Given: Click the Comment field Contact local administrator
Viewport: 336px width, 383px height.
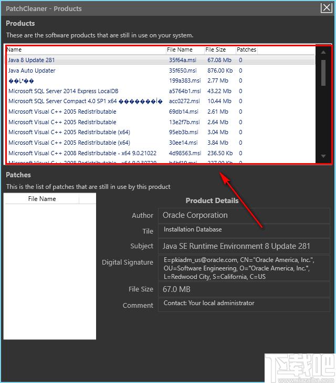Looking at the screenshot, I should [244, 305].
